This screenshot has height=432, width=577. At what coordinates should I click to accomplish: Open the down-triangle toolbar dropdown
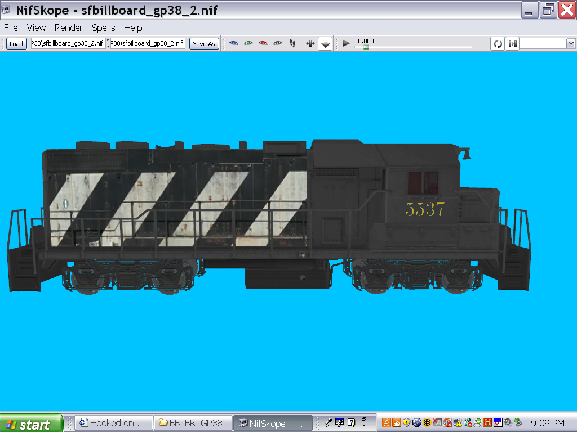(x=325, y=44)
